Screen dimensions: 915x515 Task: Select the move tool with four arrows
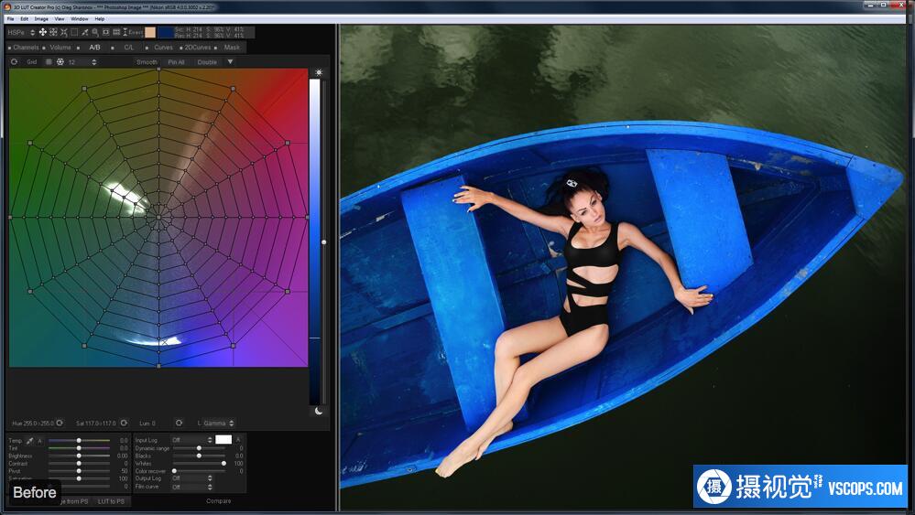[x=42, y=32]
